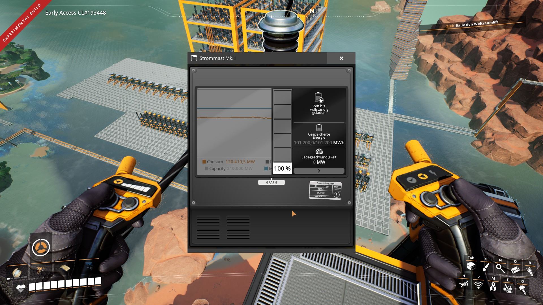Toggle the flashlight icon (B)
This screenshot has width=543, height=305.
[529, 271]
